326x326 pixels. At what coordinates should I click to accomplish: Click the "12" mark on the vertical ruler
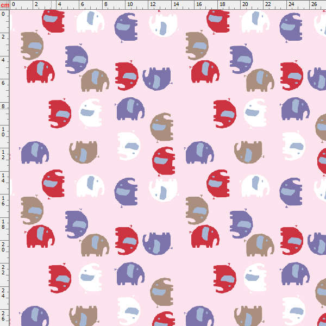3,155
